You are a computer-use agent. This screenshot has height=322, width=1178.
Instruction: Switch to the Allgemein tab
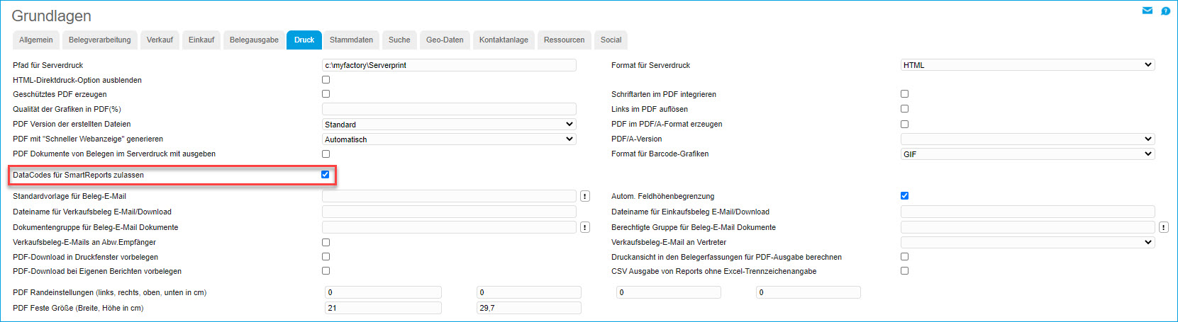pos(35,40)
